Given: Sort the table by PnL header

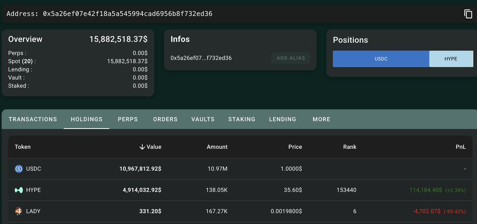Looking at the screenshot, I should (461, 147).
